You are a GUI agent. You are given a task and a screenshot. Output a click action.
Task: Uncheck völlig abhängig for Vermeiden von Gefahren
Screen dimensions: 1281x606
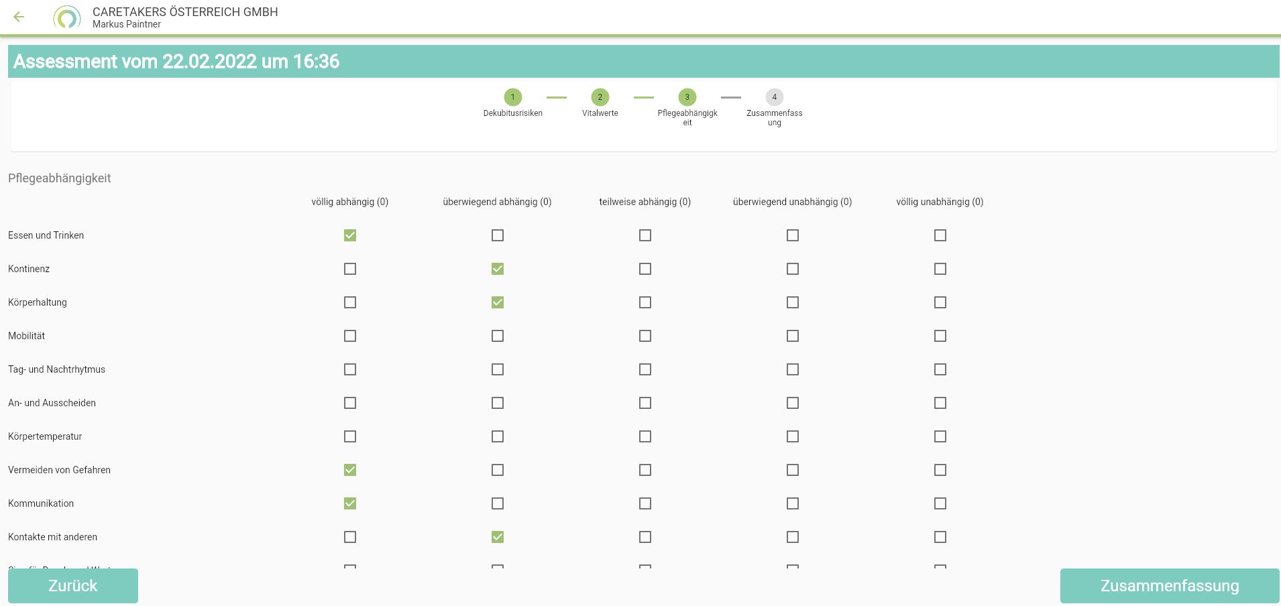click(350, 470)
